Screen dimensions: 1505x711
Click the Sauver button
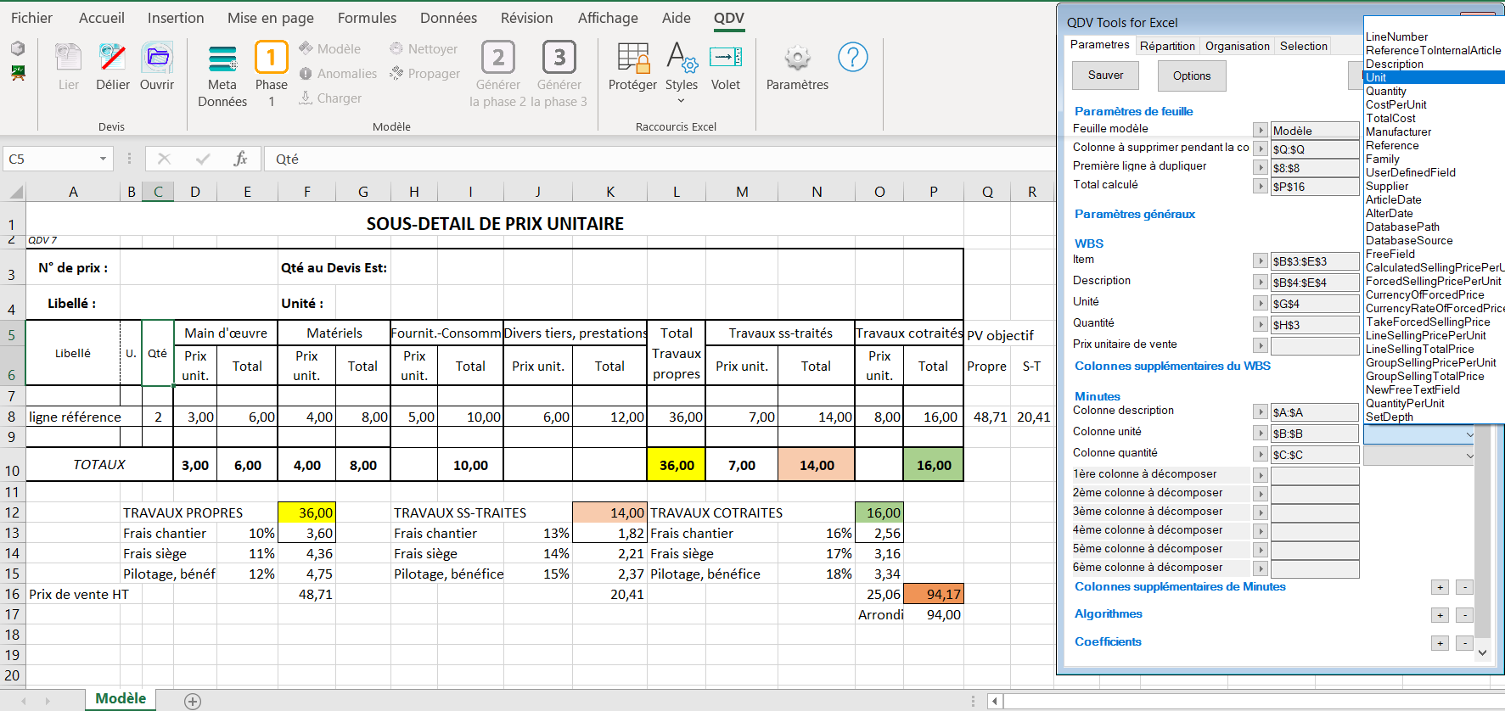click(1105, 76)
